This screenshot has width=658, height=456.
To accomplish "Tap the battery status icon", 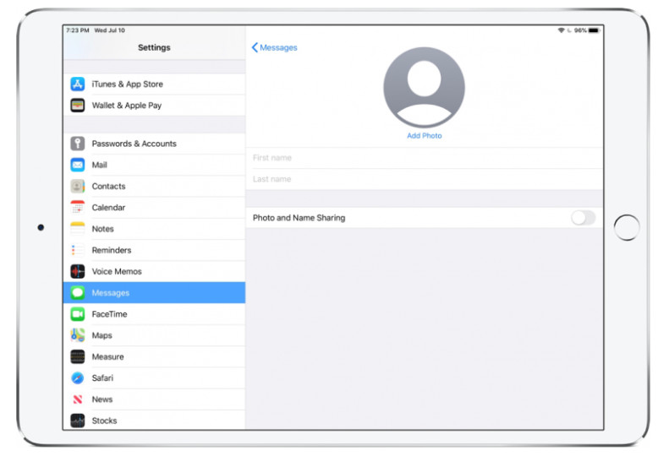I will (x=594, y=30).
